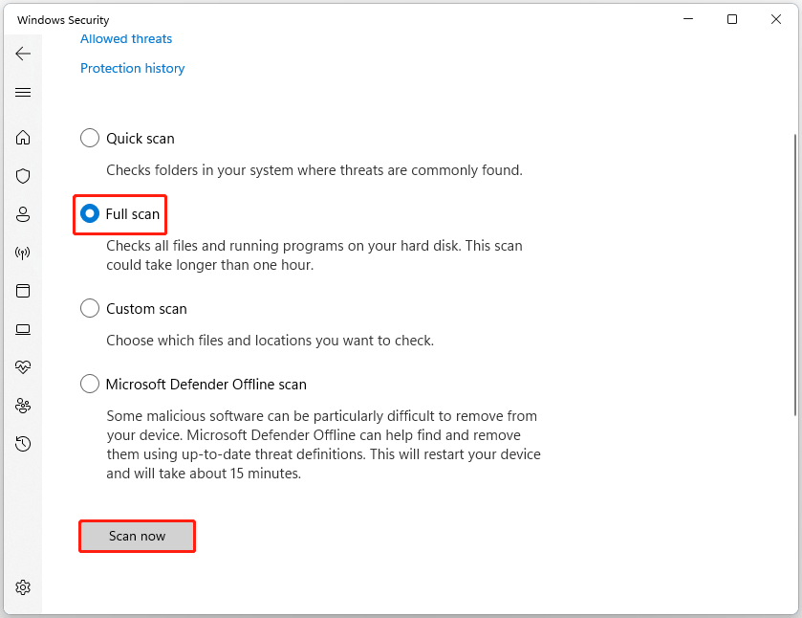Viewport: 802px width, 618px height.
Task: Select the Quick scan radio button
Action: point(89,138)
